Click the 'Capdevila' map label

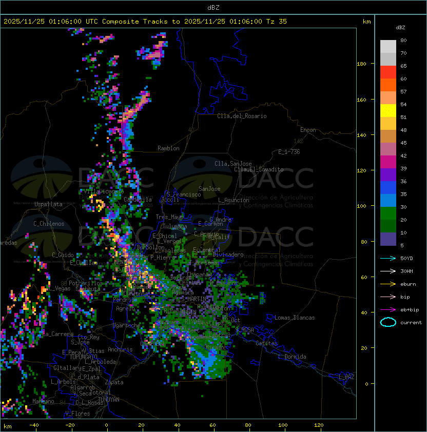tap(138, 200)
